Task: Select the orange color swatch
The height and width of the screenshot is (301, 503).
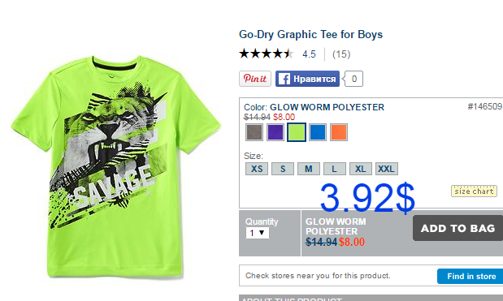Action: pyautogui.click(x=339, y=132)
